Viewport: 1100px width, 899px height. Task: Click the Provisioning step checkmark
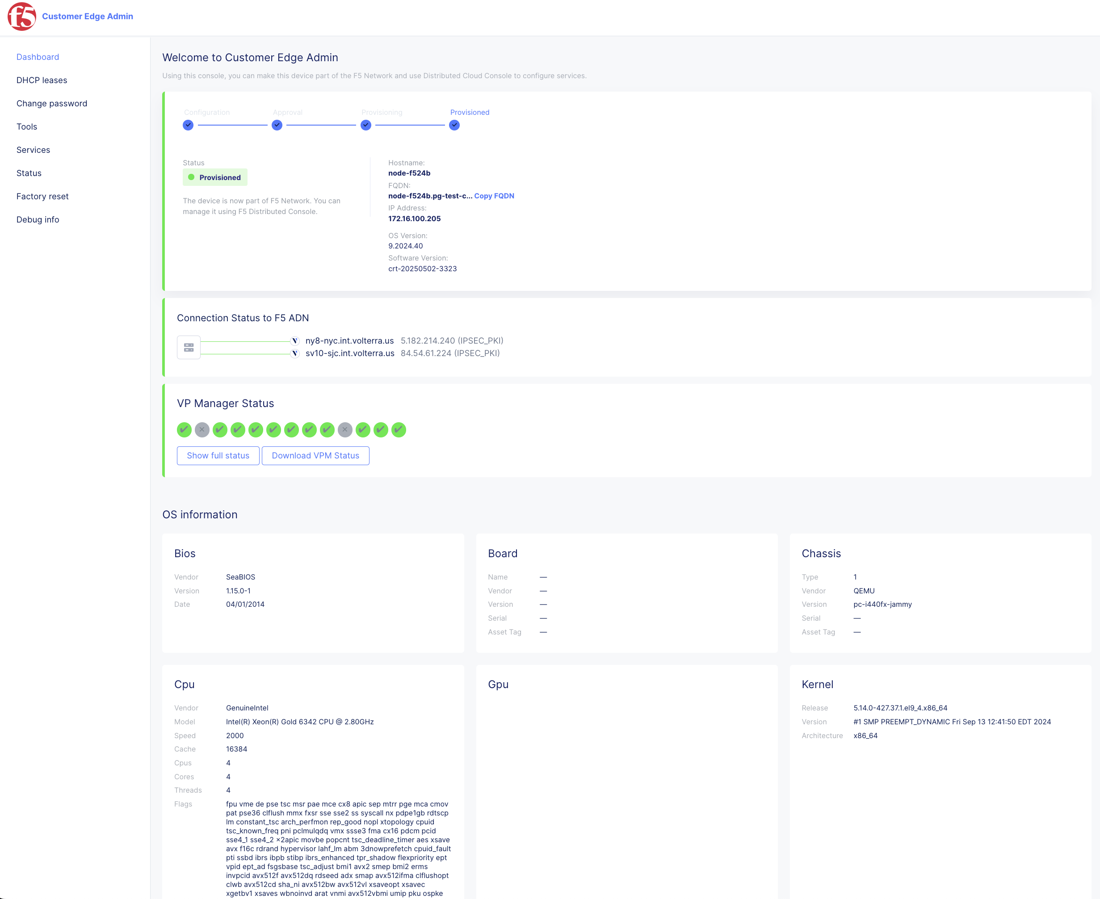pos(366,125)
